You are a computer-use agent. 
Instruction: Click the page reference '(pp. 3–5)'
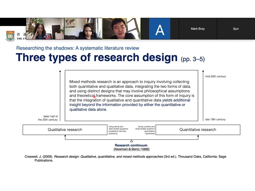193,59
